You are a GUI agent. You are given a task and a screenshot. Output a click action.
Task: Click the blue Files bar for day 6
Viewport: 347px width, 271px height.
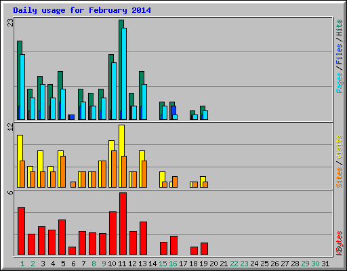tap(72, 117)
